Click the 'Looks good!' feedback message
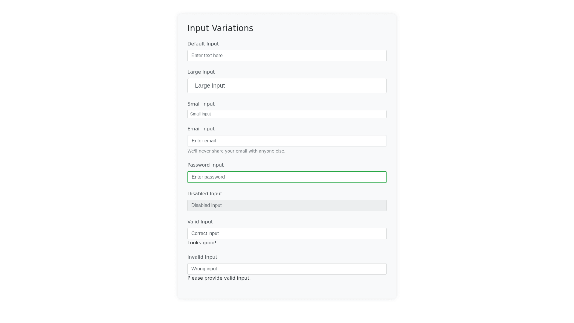574x323 pixels. click(202, 243)
